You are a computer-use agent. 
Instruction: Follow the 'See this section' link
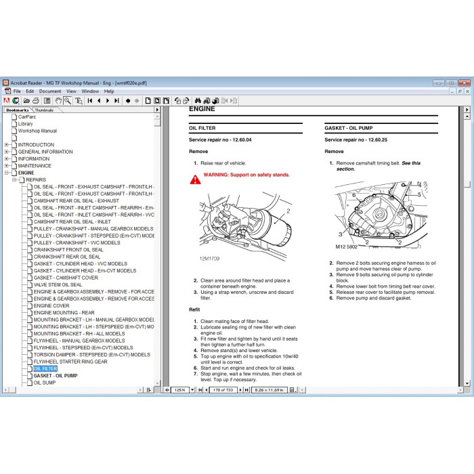coord(379,166)
